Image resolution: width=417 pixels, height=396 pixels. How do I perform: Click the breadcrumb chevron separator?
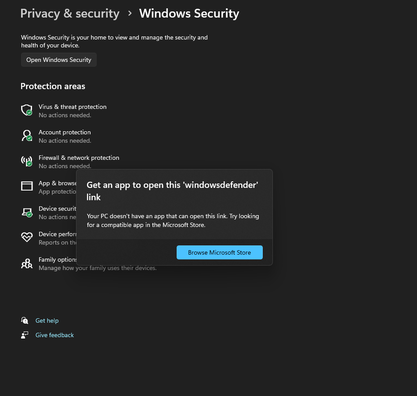(x=130, y=14)
